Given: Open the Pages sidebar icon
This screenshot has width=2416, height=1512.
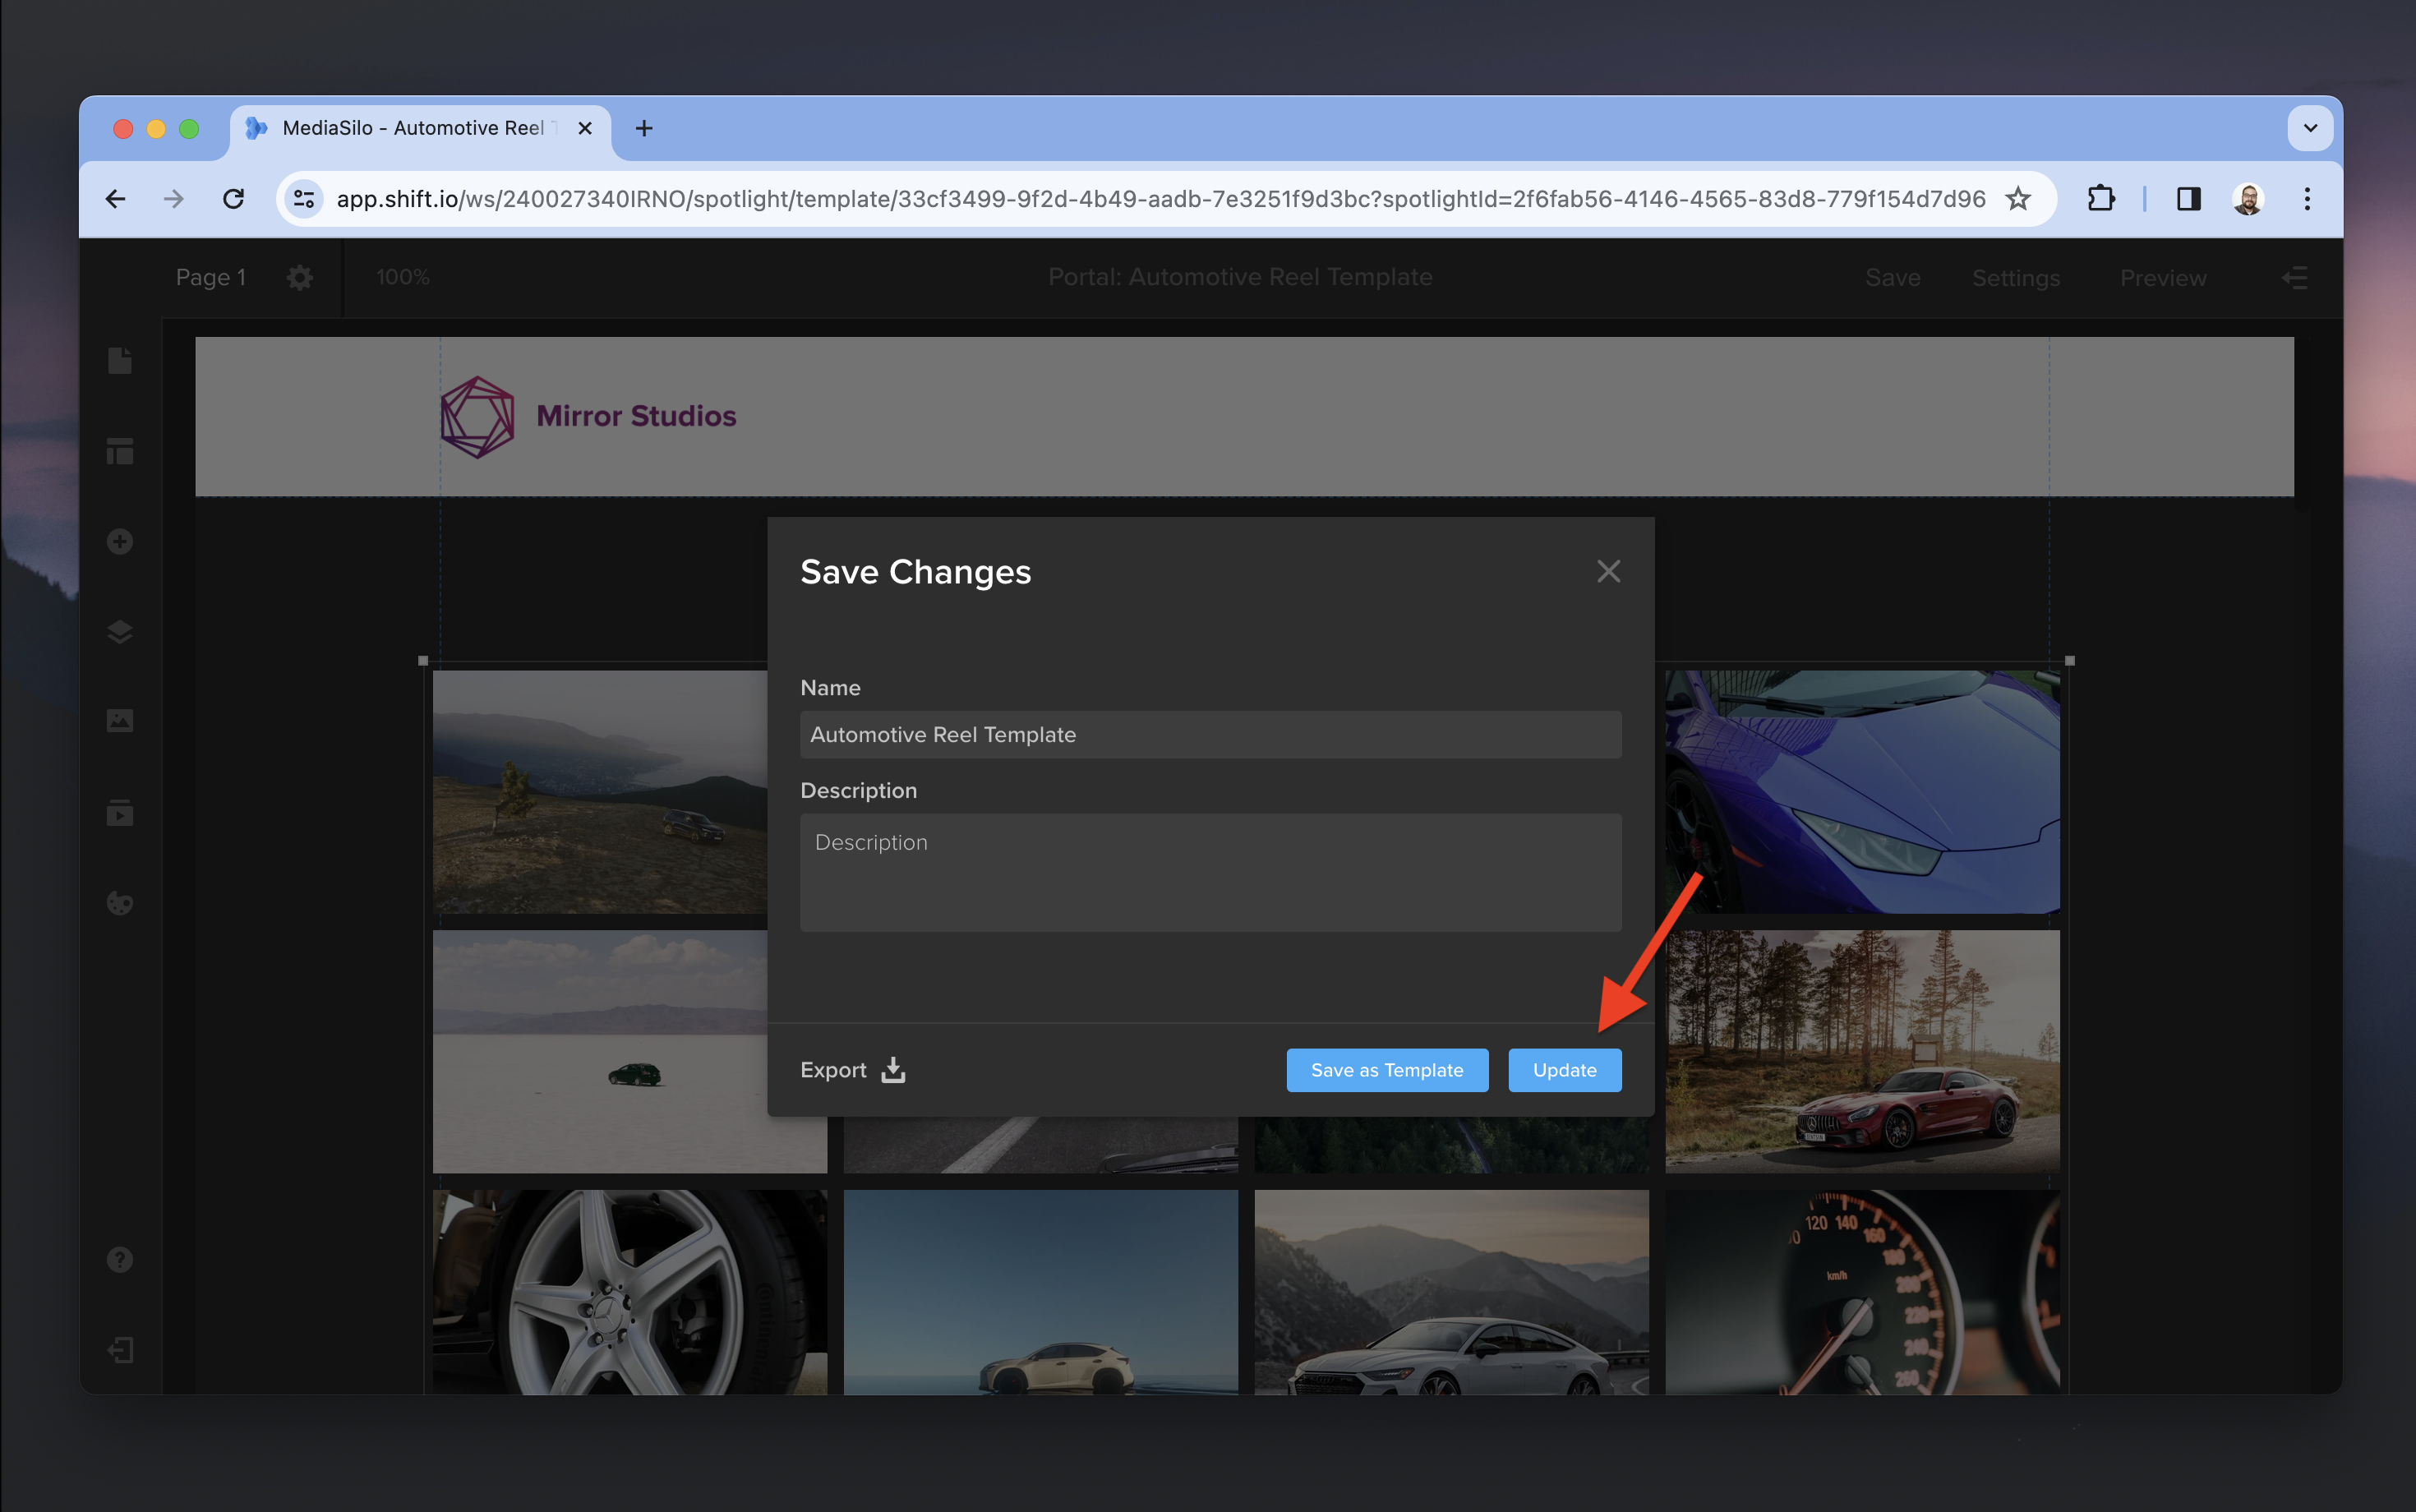Looking at the screenshot, I should (x=120, y=361).
